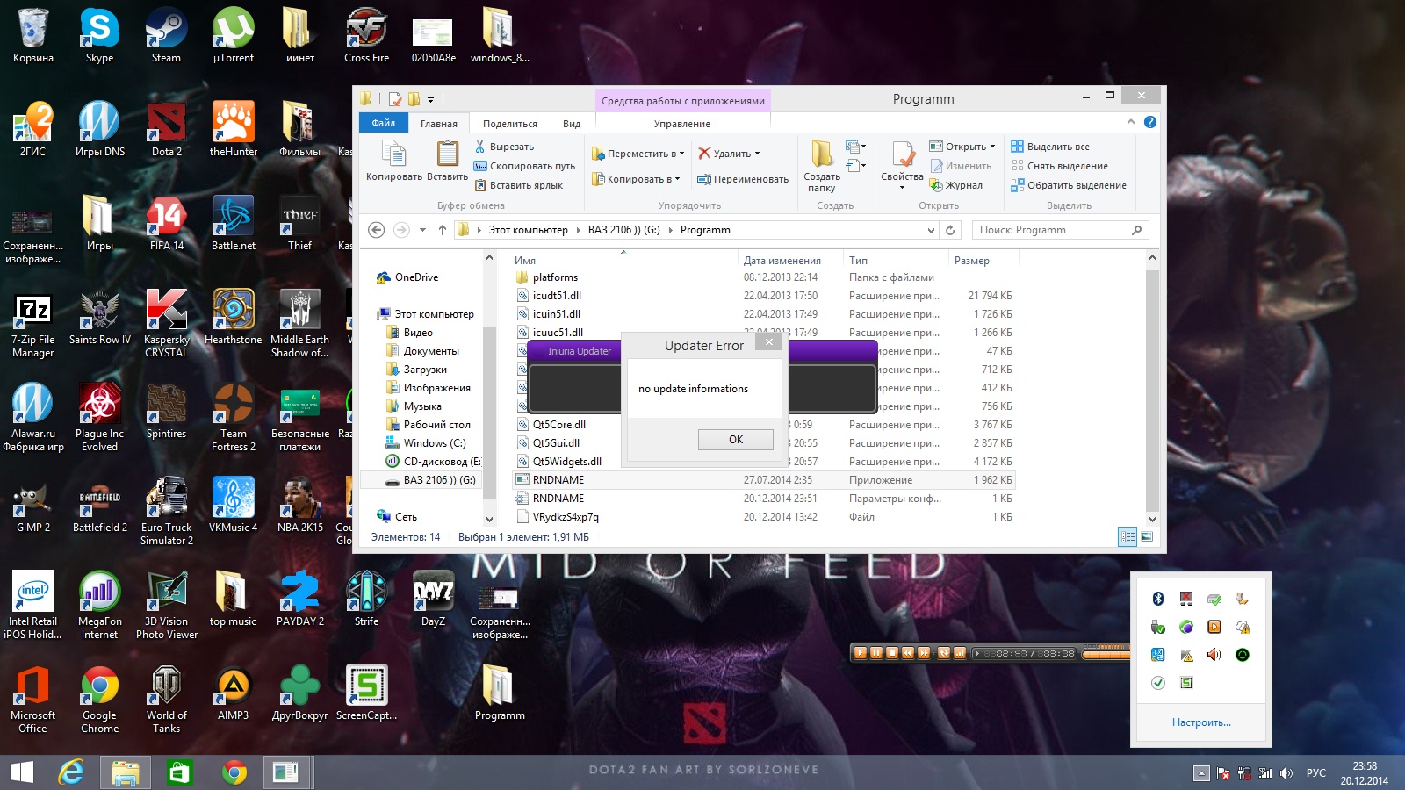Select Сеть in the navigation pane
Image resolution: width=1405 pixels, height=790 pixels.
pos(397,517)
